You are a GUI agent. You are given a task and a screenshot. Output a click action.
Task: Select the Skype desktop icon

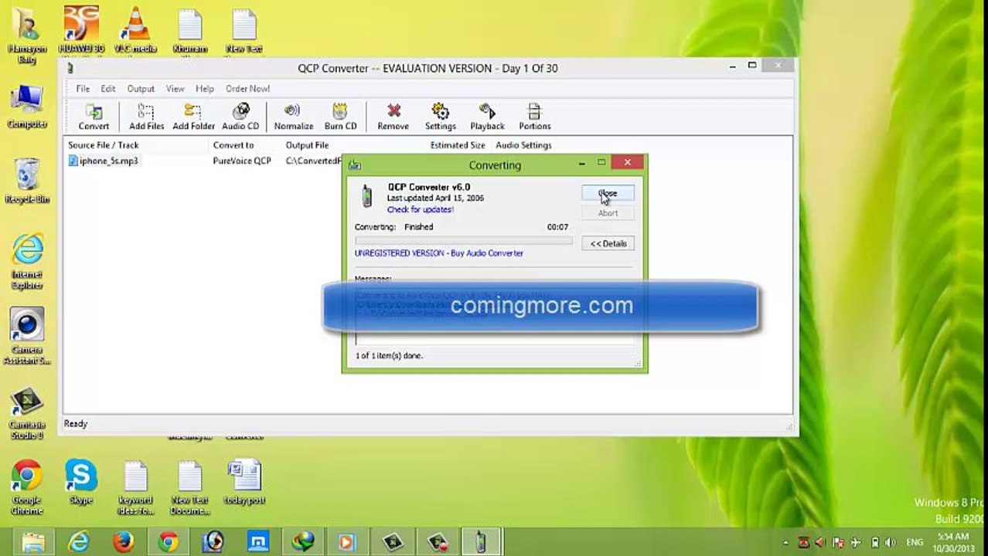point(81,482)
